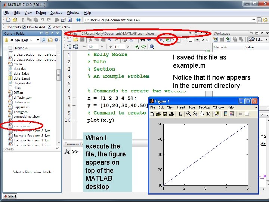Image resolution: width=269 pixels, height=202 pixels.
Task: Click the Redo icon in main toolbar
Action: 49,20
